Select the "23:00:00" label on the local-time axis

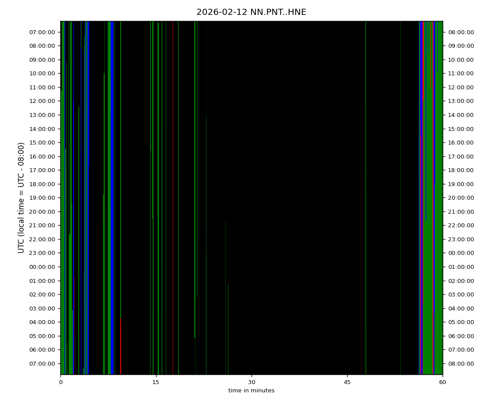click(x=461, y=239)
